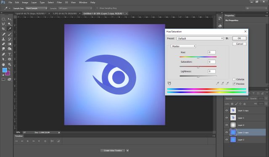Select the Hand tool
This screenshot has width=269, height=157.
(x=3, y=64)
